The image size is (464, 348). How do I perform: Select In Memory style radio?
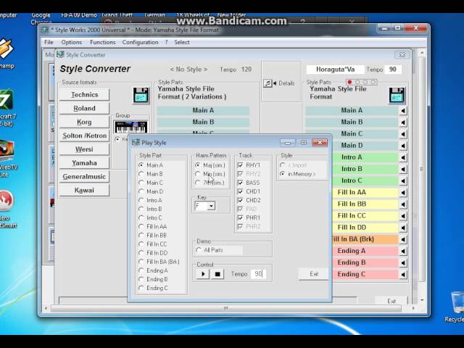pos(283,174)
